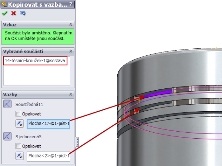Click the Sjednocená5 mate label
Screen dimensions: 222x166
28,137
